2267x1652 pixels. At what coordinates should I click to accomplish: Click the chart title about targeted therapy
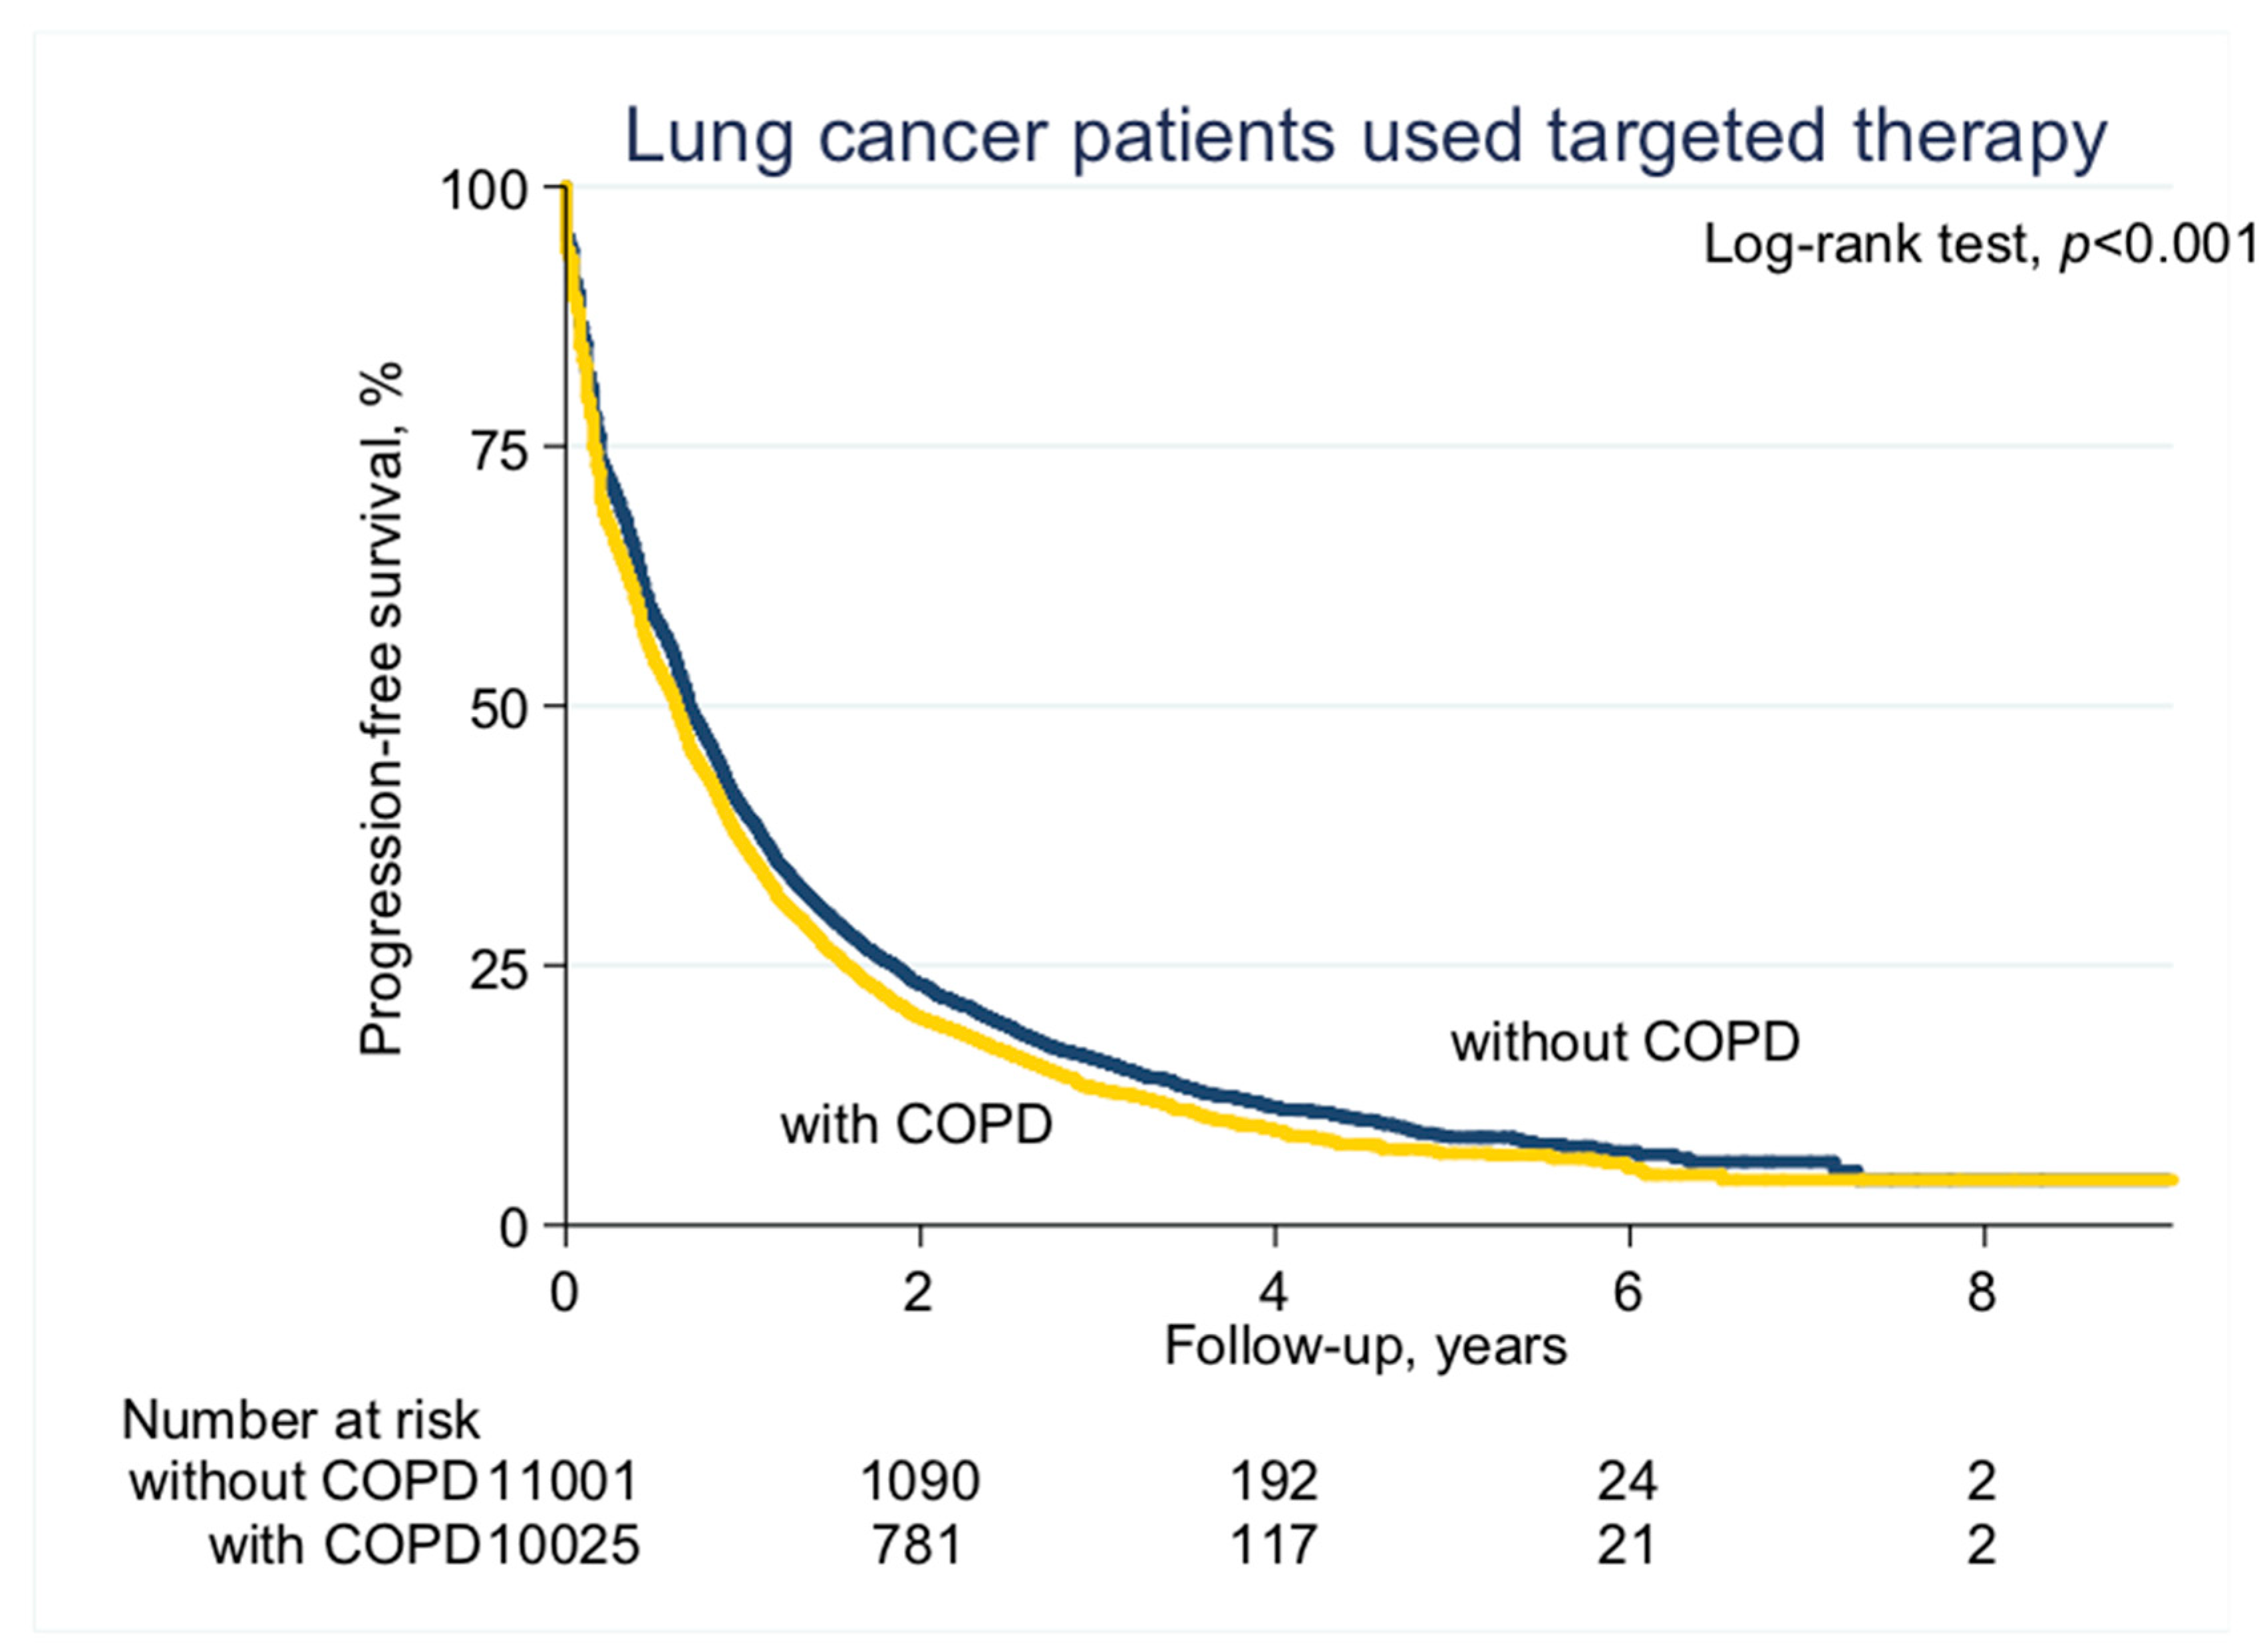tap(1365, 137)
